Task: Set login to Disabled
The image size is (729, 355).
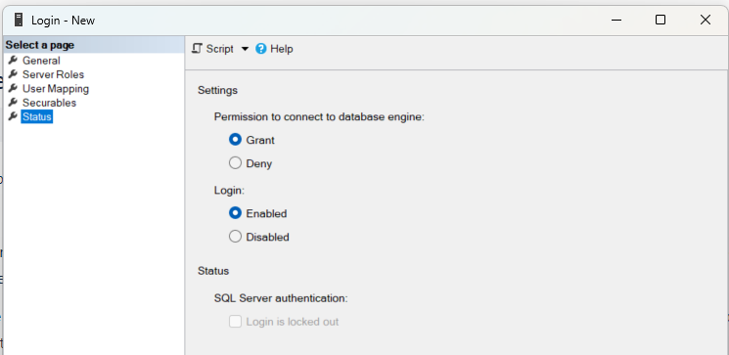Action: (x=235, y=237)
